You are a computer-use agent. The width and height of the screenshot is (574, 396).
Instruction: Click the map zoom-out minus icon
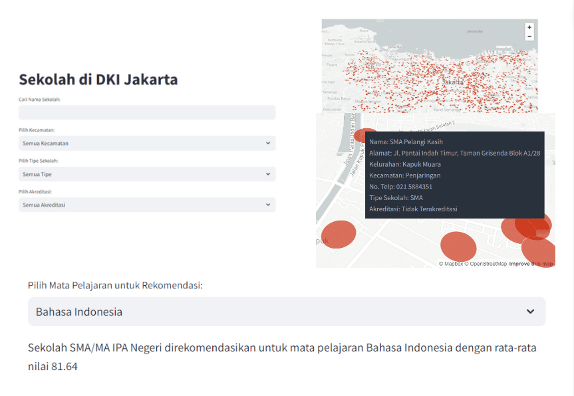click(x=529, y=37)
